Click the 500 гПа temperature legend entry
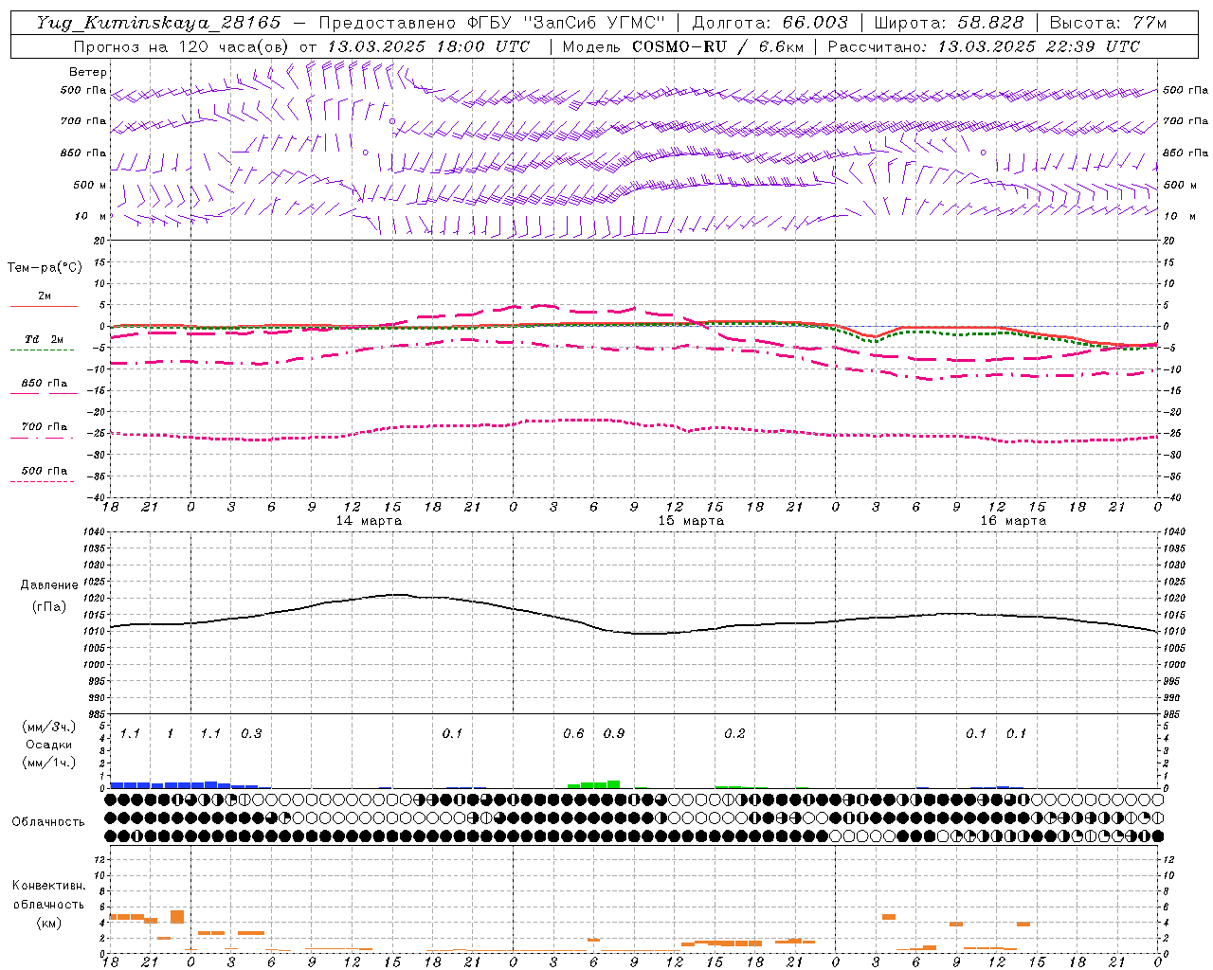Image resolution: width=1213 pixels, height=970 pixels. (x=44, y=471)
